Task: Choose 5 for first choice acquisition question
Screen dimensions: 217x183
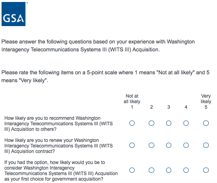Action: [x=206, y=170]
